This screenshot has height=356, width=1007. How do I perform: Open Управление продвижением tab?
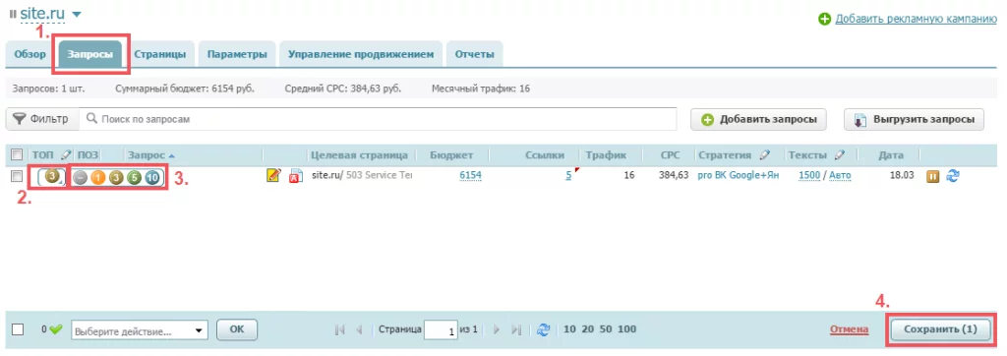(x=361, y=55)
